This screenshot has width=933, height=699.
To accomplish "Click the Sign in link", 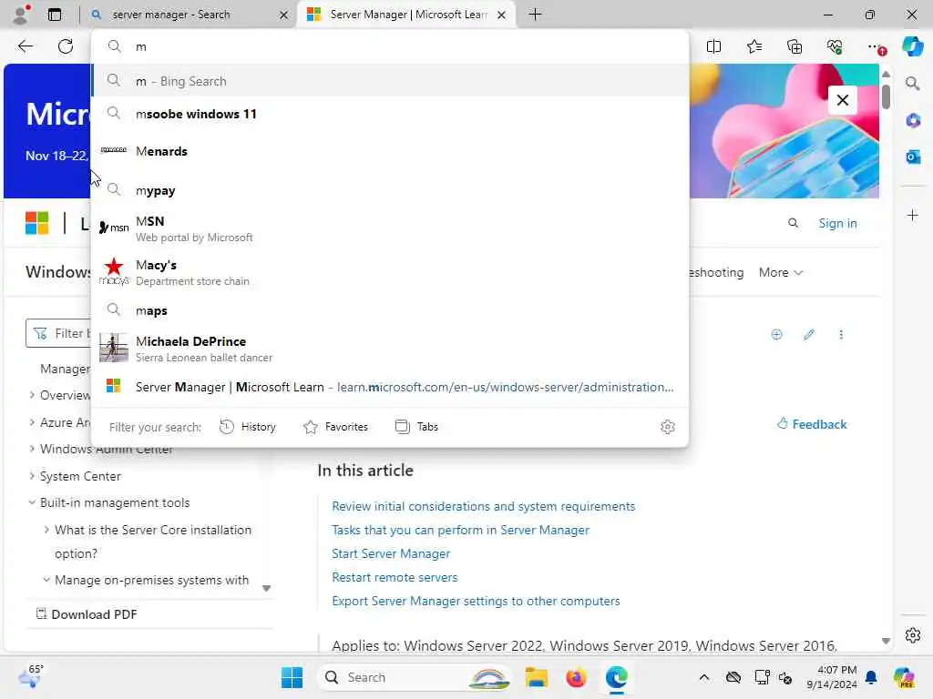I will point(837,223).
